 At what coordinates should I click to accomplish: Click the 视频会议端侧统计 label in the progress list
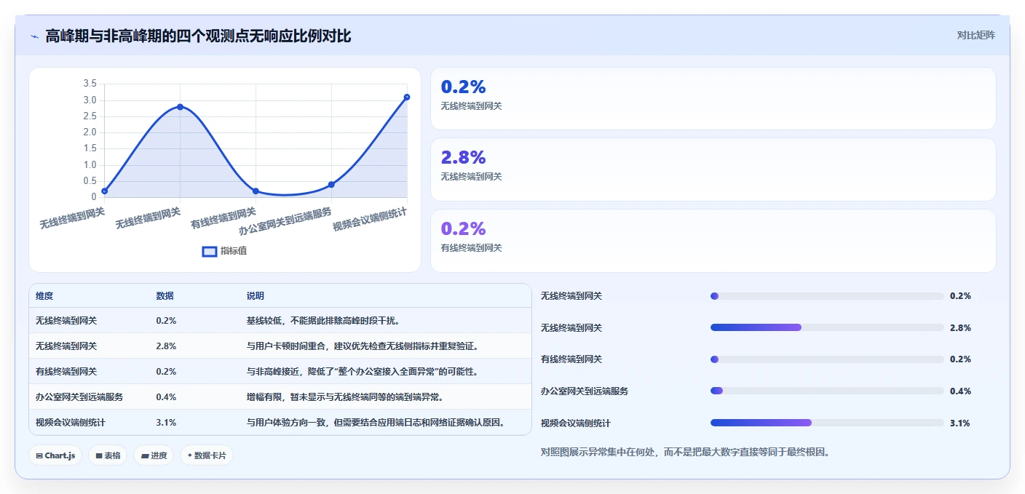(x=576, y=423)
